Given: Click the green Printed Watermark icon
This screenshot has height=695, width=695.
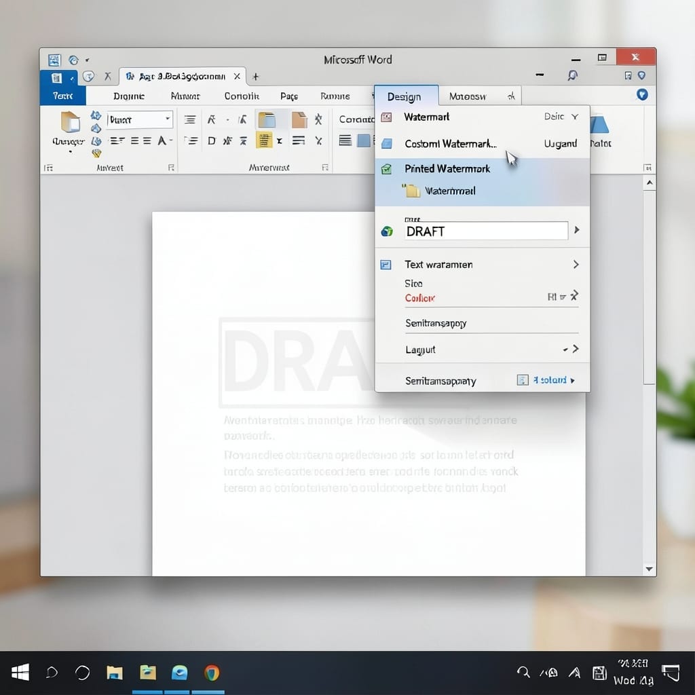Looking at the screenshot, I should pyautogui.click(x=386, y=169).
